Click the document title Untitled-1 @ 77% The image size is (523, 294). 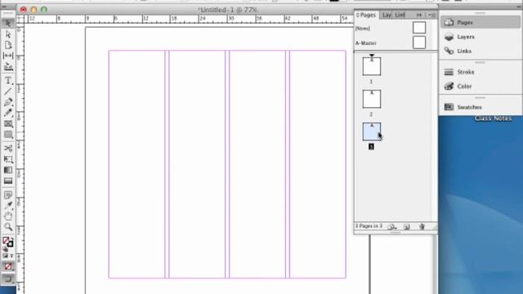point(227,10)
